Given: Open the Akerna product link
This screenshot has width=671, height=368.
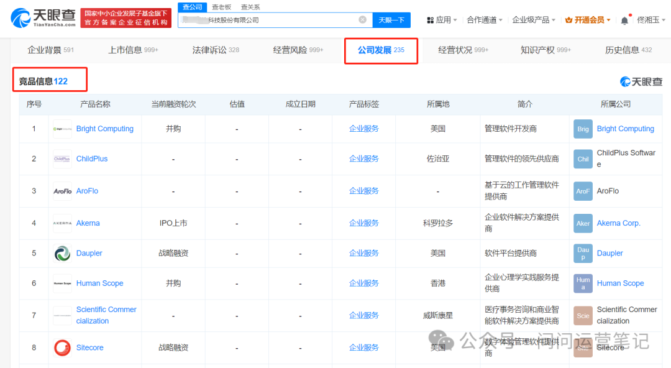Looking at the screenshot, I should coord(88,223).
